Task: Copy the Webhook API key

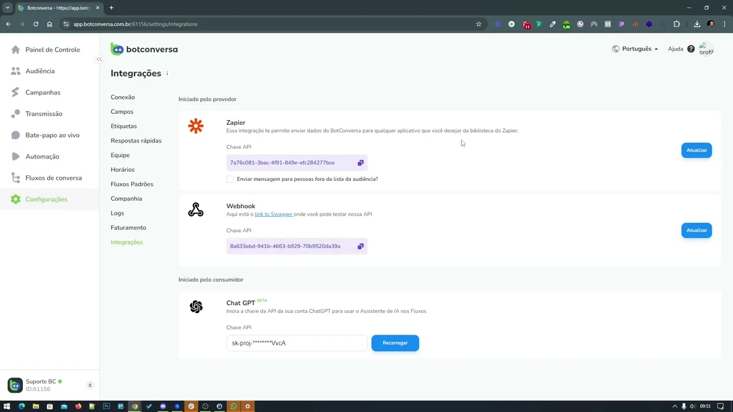Action: coord(361,247)
